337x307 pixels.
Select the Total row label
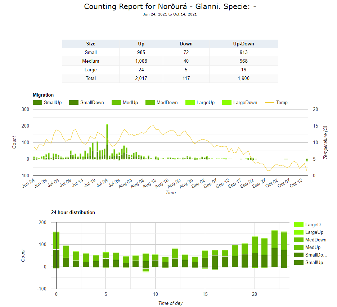pos(91,78)
